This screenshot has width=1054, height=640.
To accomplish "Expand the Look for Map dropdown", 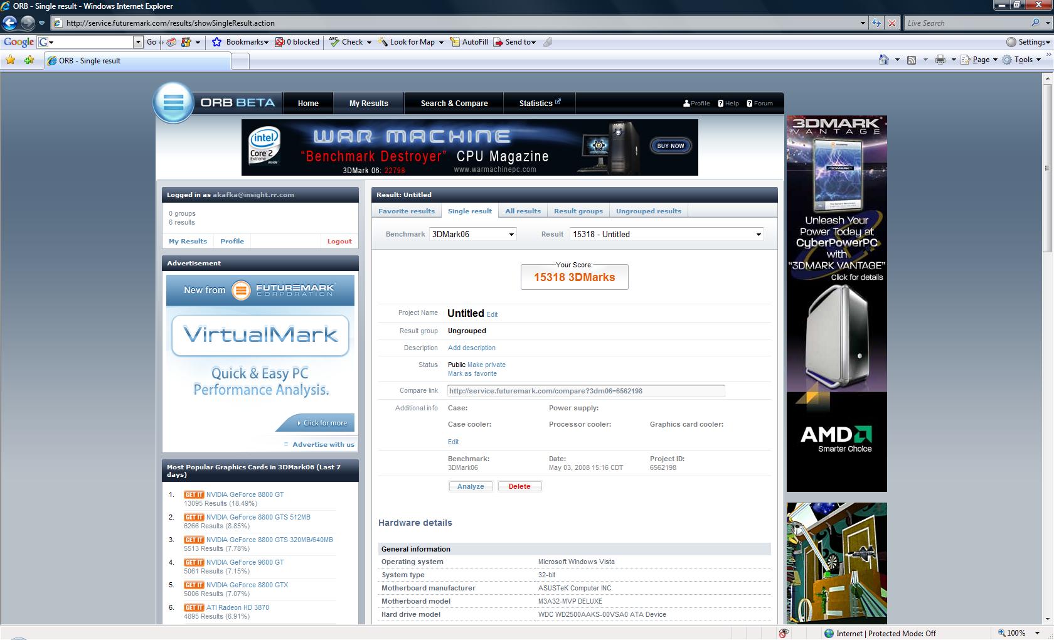I will 441,42.
